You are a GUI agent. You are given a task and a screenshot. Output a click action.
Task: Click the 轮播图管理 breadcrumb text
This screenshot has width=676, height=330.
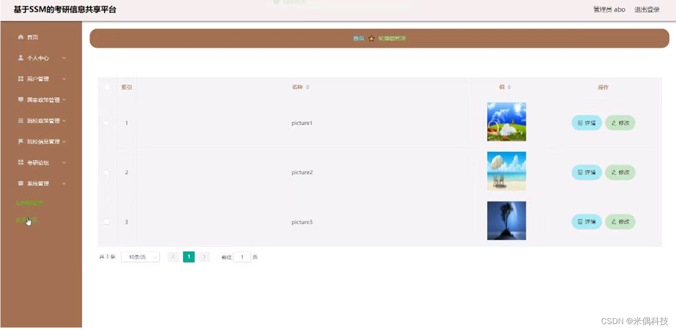click(392, 38)
